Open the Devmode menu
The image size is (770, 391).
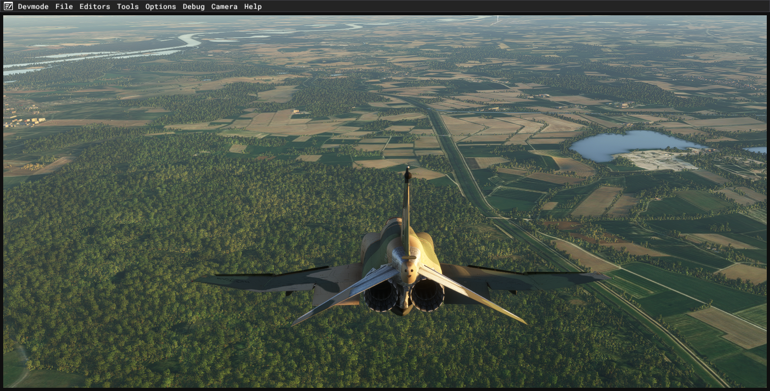point(33,6)
